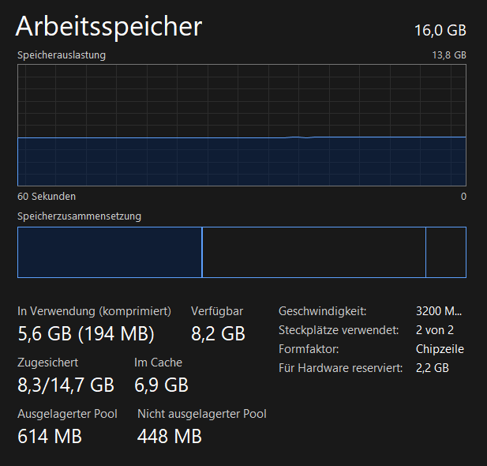The height and width of the screenshot is (466, 487).
Task: Click the Für Hardware reserviert label
Action: tap(340, 368)
